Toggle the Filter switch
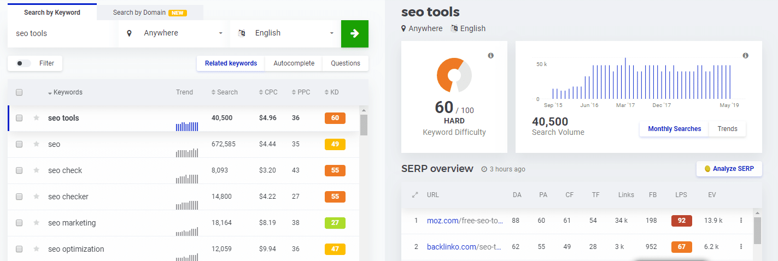 [x=24, y=63]
